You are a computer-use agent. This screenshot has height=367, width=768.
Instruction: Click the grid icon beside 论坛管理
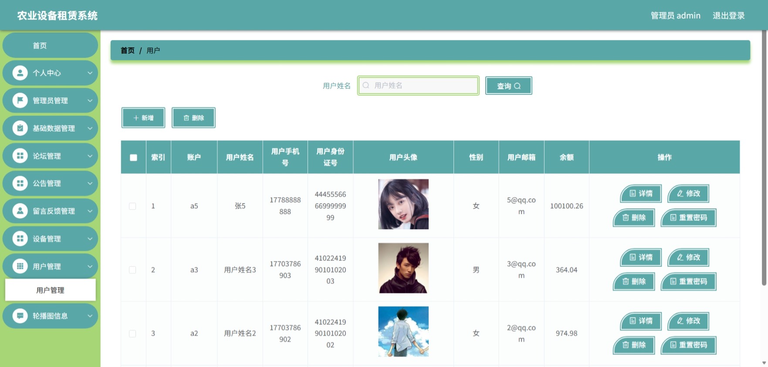[x=20, y=156]
